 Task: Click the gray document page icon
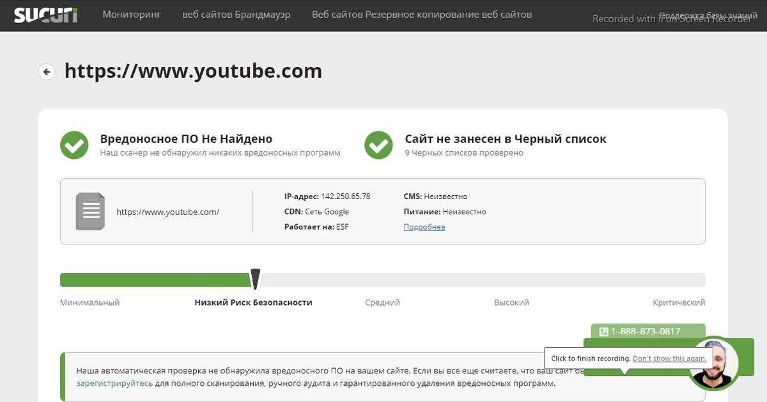90,211
